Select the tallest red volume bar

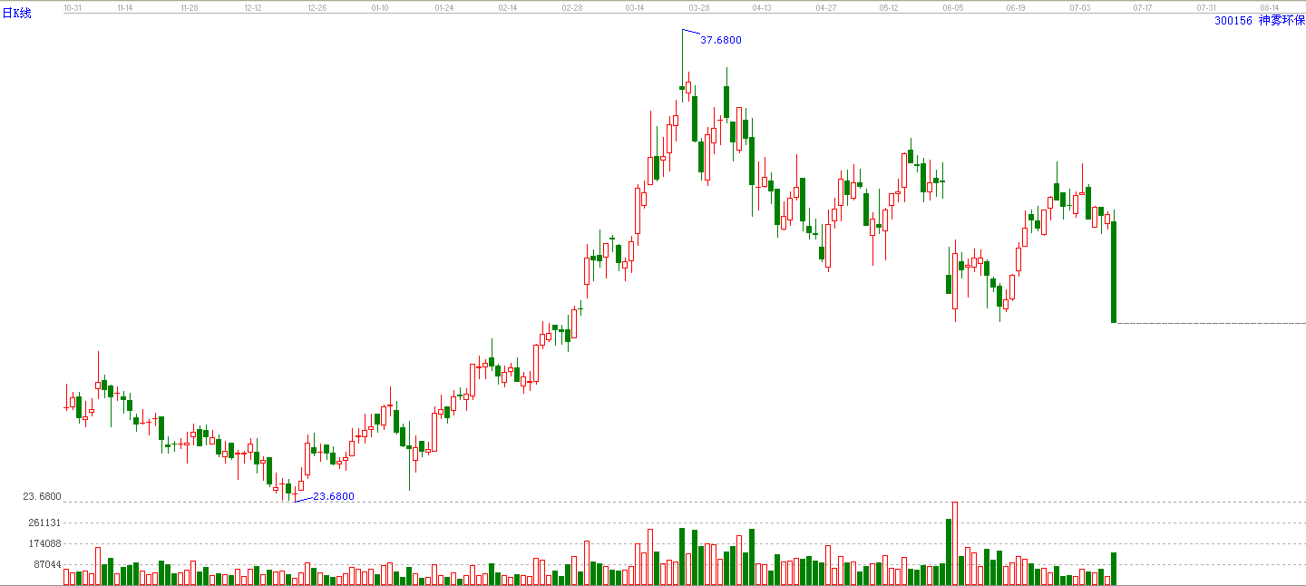955,542
